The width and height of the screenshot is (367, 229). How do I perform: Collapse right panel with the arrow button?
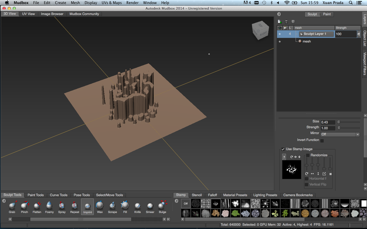point(279,14)
